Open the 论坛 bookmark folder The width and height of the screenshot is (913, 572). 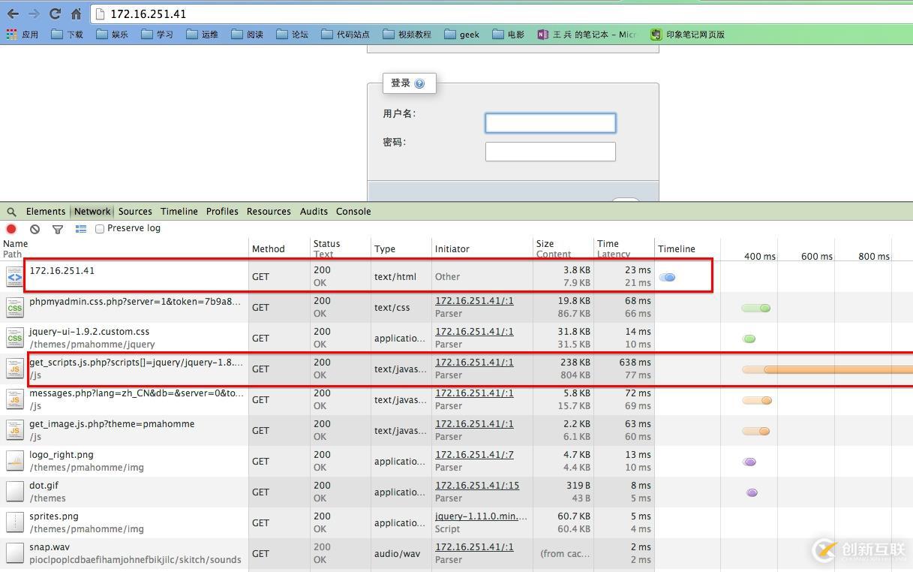coord(293,35)
